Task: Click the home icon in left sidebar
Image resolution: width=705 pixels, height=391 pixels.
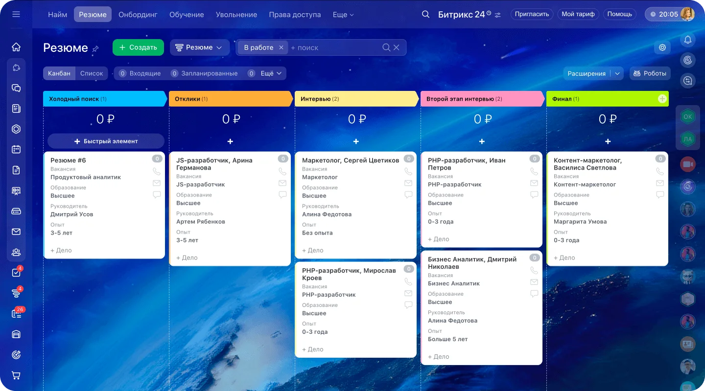Action: point(16,47)
